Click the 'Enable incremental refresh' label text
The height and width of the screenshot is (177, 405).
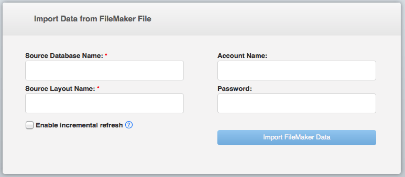tap(79, 125)
